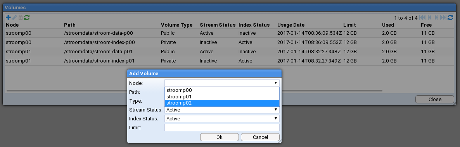This screenshot has width=460, height=147.
Task: Cancel the Add Volume dialog
Action: coord(260,137)
